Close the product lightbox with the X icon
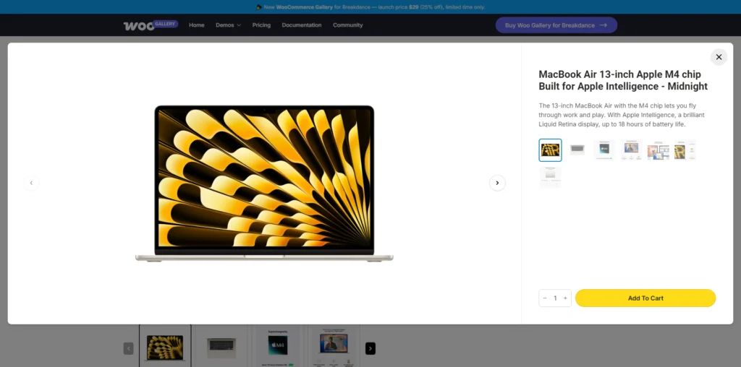 (719, 57)
